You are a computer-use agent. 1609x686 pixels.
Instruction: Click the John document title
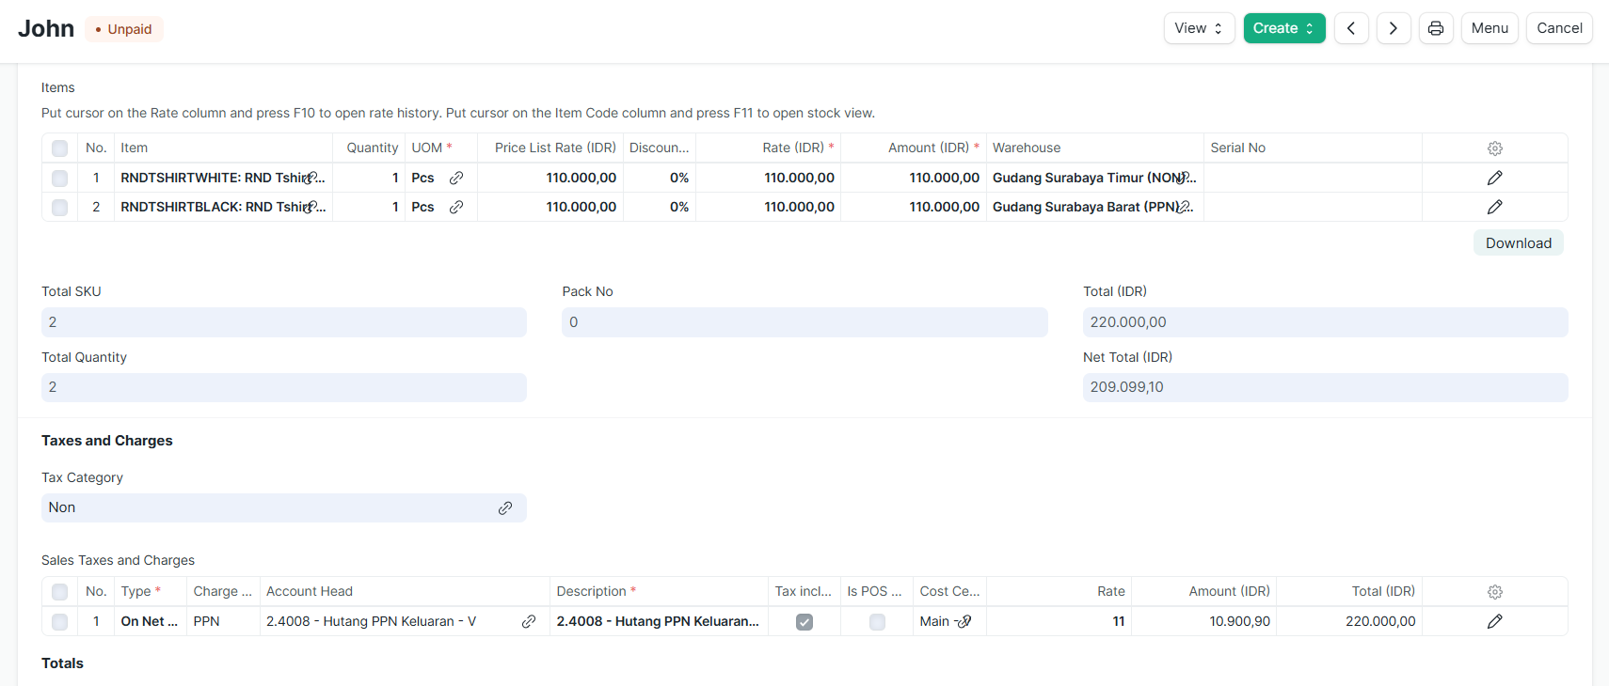tap(46, 29)
